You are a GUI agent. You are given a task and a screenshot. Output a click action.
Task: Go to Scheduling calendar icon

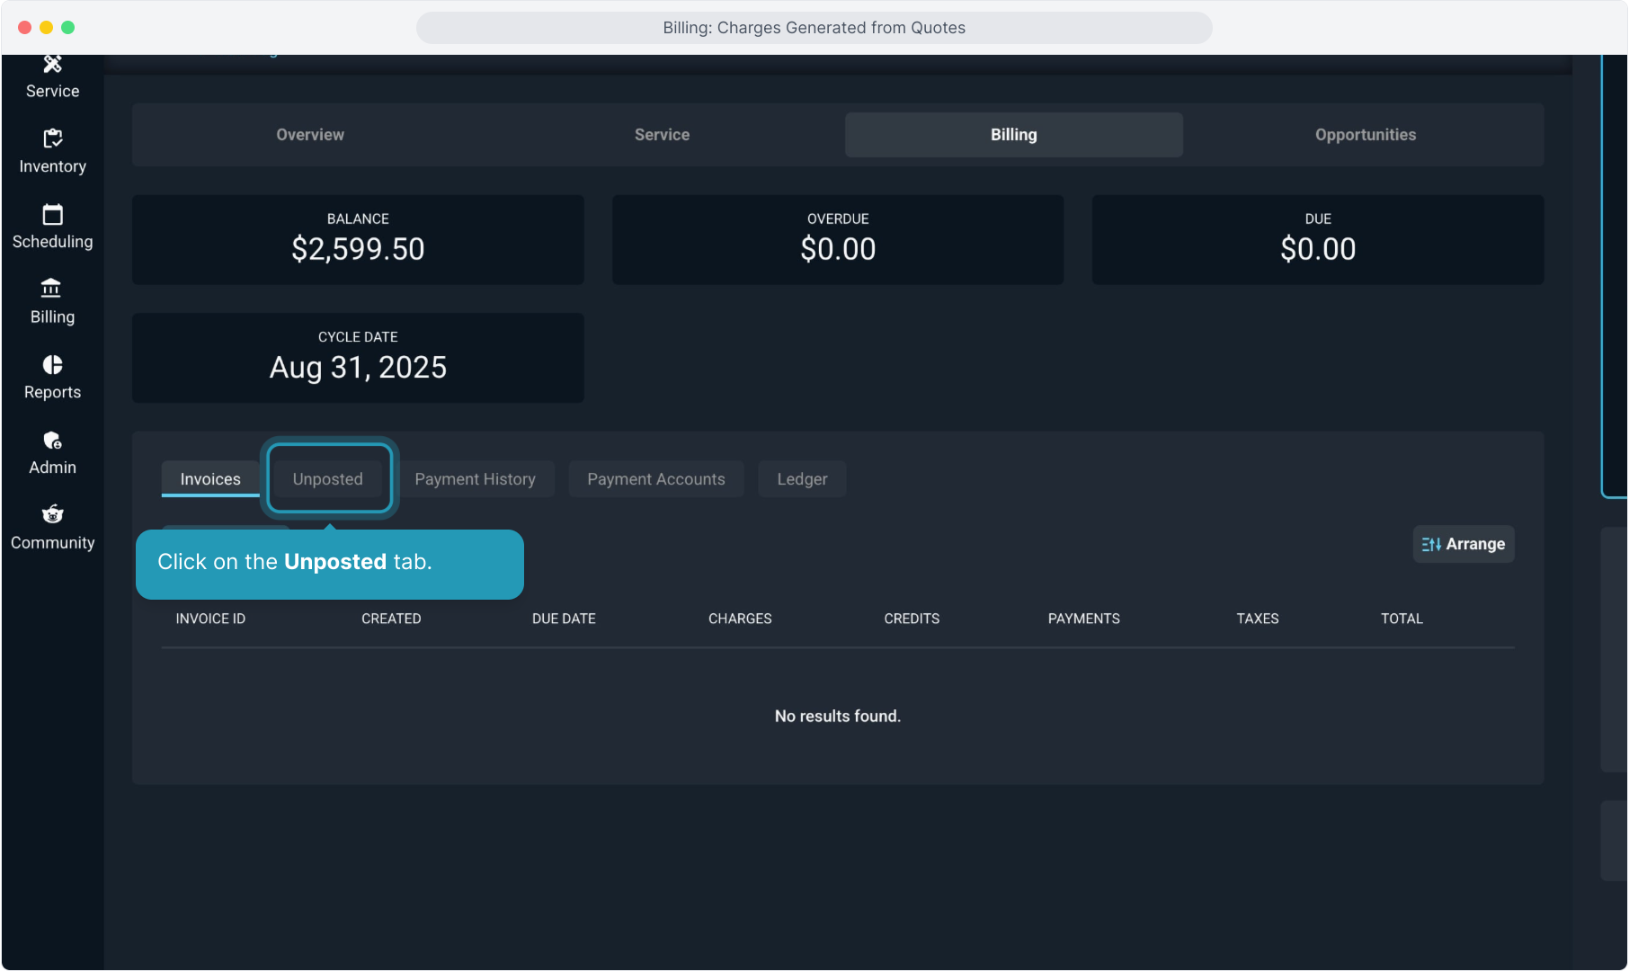[52, 215]
